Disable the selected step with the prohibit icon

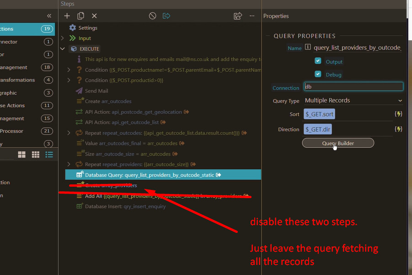click(152, 16)
